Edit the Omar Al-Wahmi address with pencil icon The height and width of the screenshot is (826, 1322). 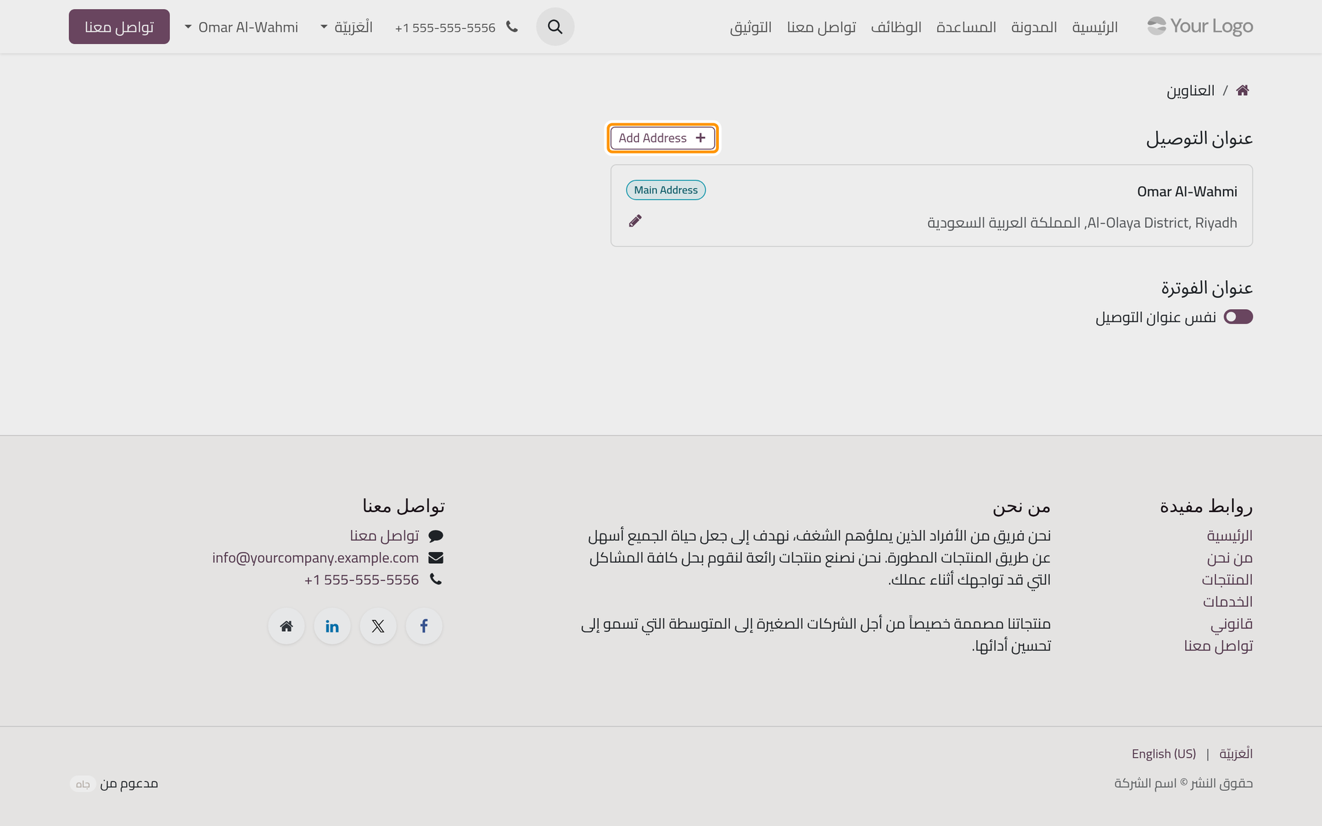click(x=636, y=221)
